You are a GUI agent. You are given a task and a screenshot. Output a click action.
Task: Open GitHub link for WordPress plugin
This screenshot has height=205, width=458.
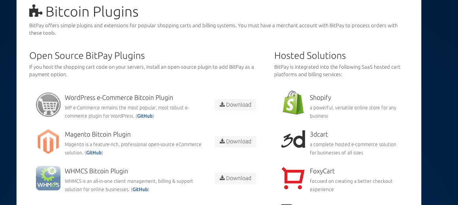[x=145, y=116]
